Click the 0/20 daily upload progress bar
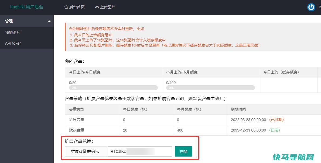Viewport: 321px width, 163px height. [113, 88]
